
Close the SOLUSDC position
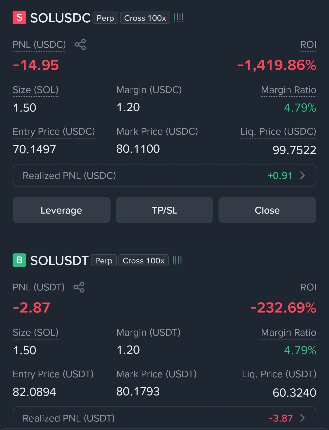coord(267,210)
